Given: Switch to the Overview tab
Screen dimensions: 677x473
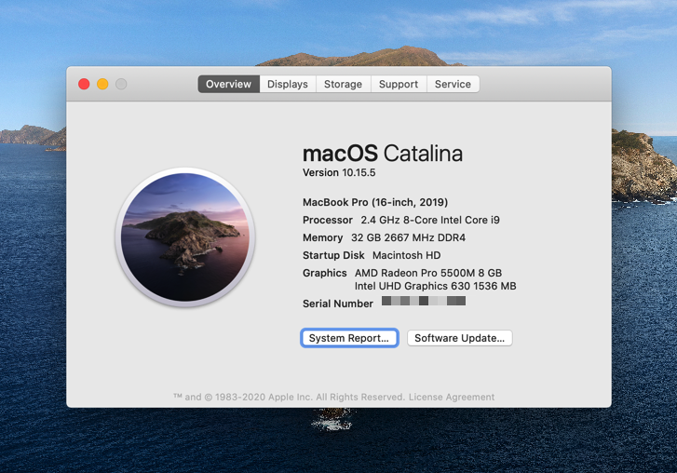Looking at the screenshot, I should tap(228, 84).
